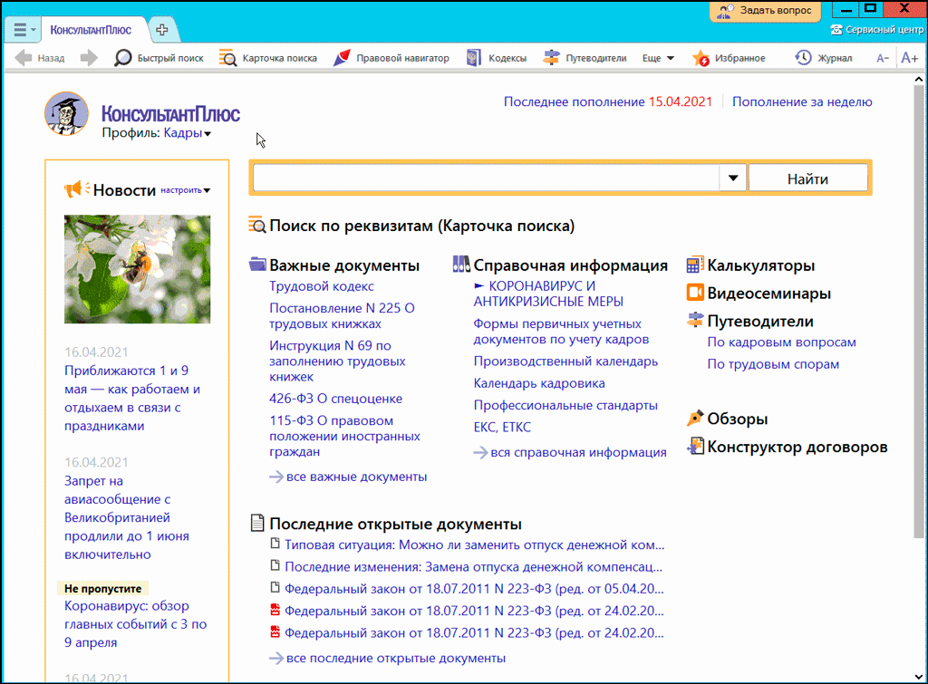Click the Back arrow icon

(x=23, y=58)
